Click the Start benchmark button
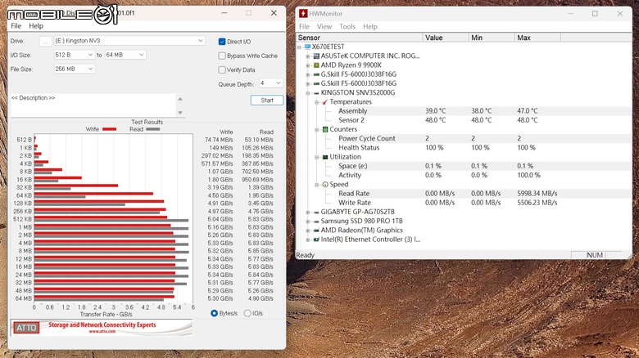 267,100
